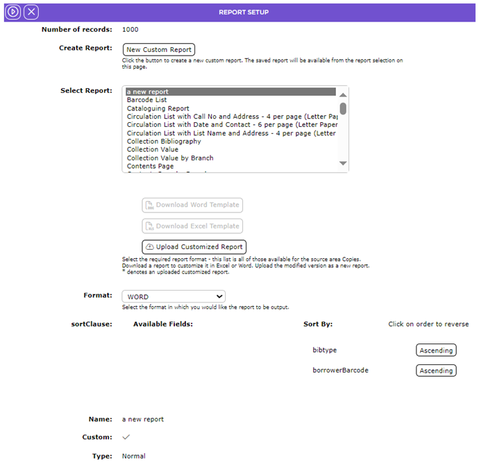
Task: Toggle Ascending order for borrowerBarcode
Action: click(x=436, y=371)
